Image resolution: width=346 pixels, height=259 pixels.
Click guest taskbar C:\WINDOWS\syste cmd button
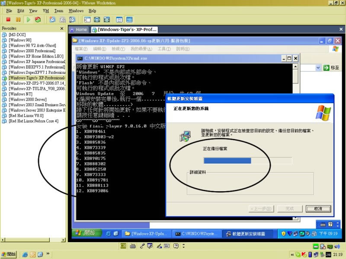tap(196, 234)
